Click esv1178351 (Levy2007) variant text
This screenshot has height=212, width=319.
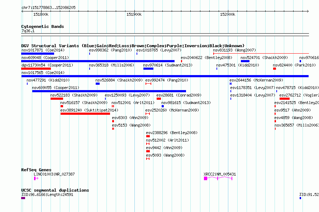click(x=253, y=88)
